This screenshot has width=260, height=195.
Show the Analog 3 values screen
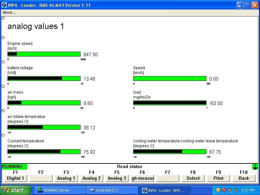(x=117, y=178)
